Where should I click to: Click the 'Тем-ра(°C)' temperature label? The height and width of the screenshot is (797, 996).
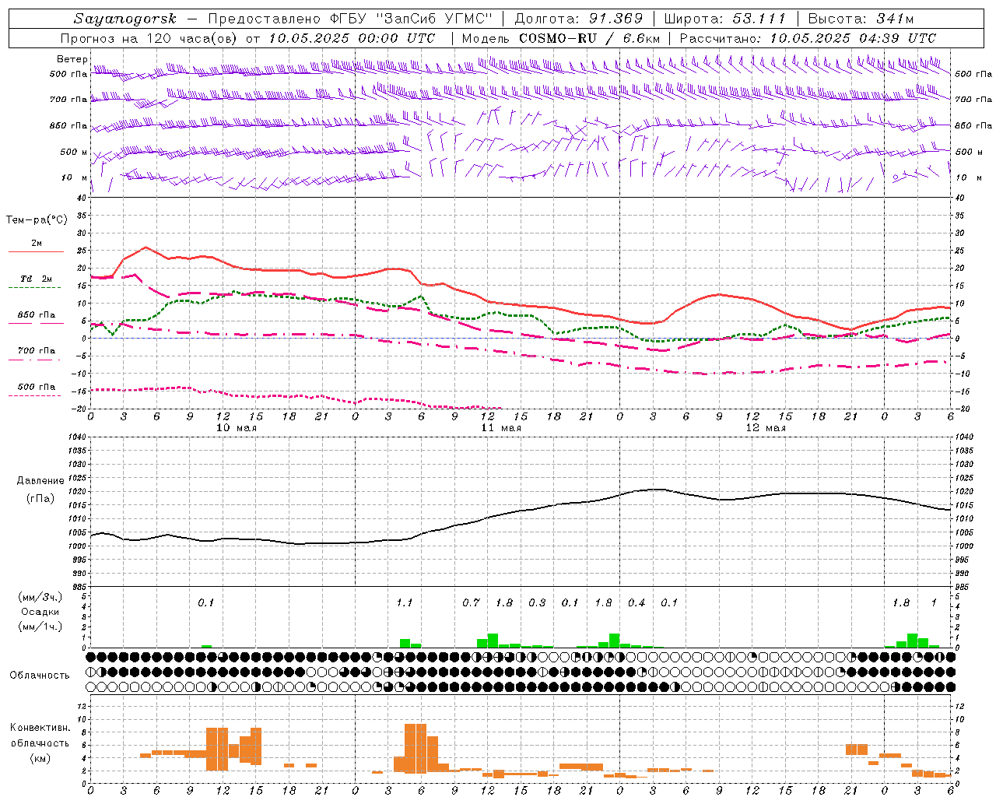(x=37, y=220)
